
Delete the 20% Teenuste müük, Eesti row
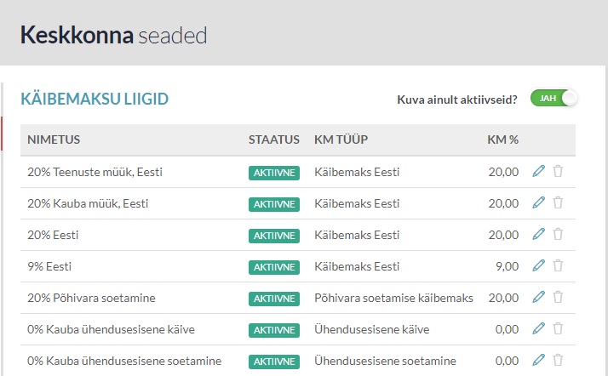558,171
